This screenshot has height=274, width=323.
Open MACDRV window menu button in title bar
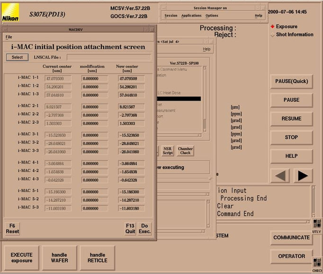point(5,30)
